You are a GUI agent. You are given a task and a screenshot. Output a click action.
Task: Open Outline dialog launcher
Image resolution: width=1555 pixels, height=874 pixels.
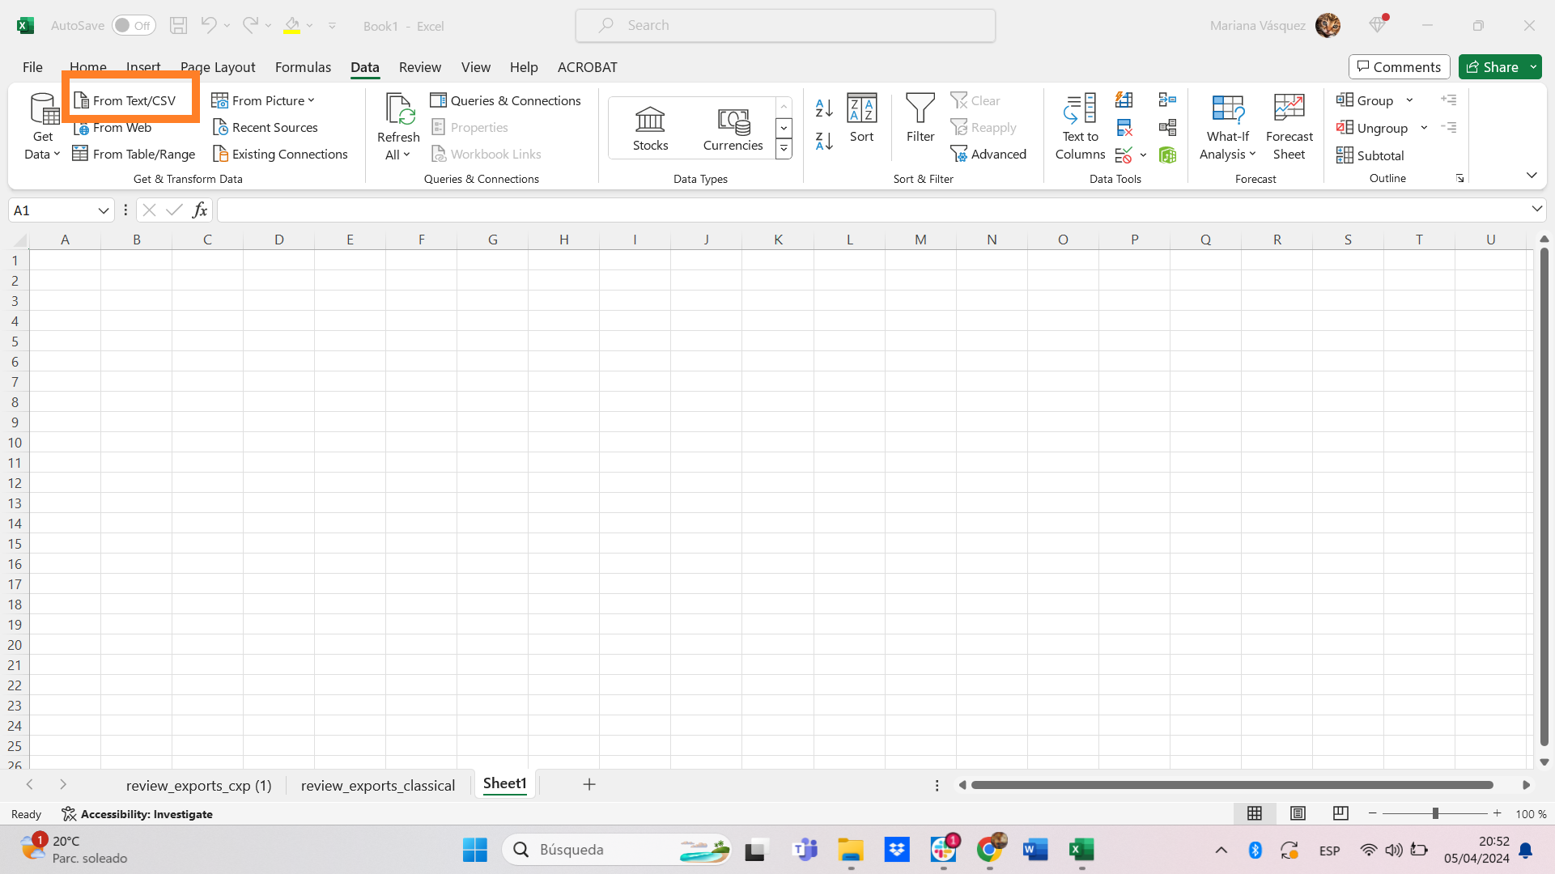(1460, 178)
